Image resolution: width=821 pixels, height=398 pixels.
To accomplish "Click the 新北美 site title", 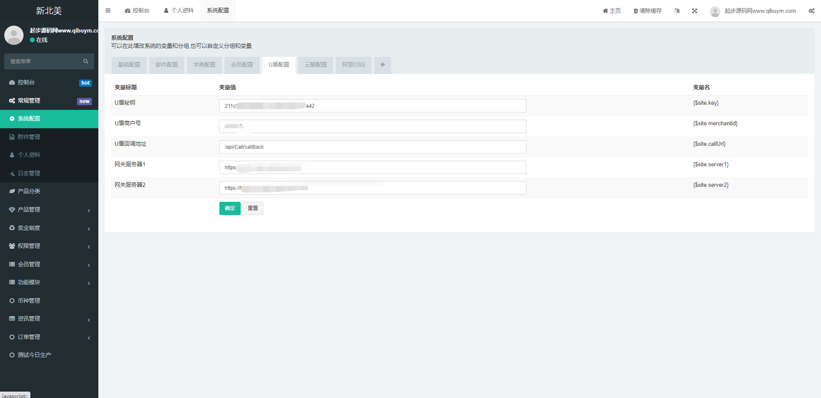I will pyautogui.click(x=49, y=11).
